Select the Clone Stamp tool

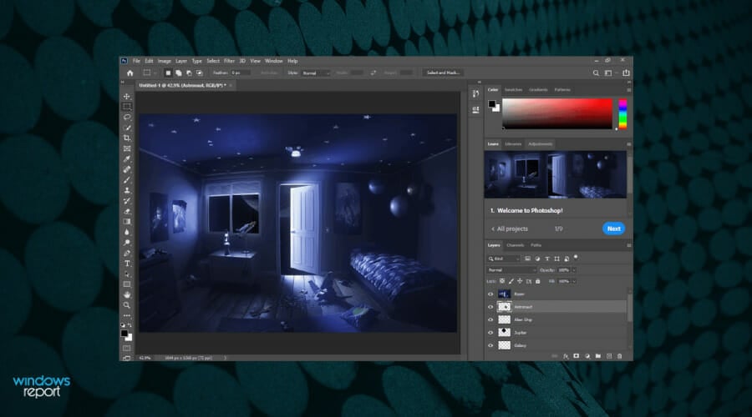click(127, 190)
